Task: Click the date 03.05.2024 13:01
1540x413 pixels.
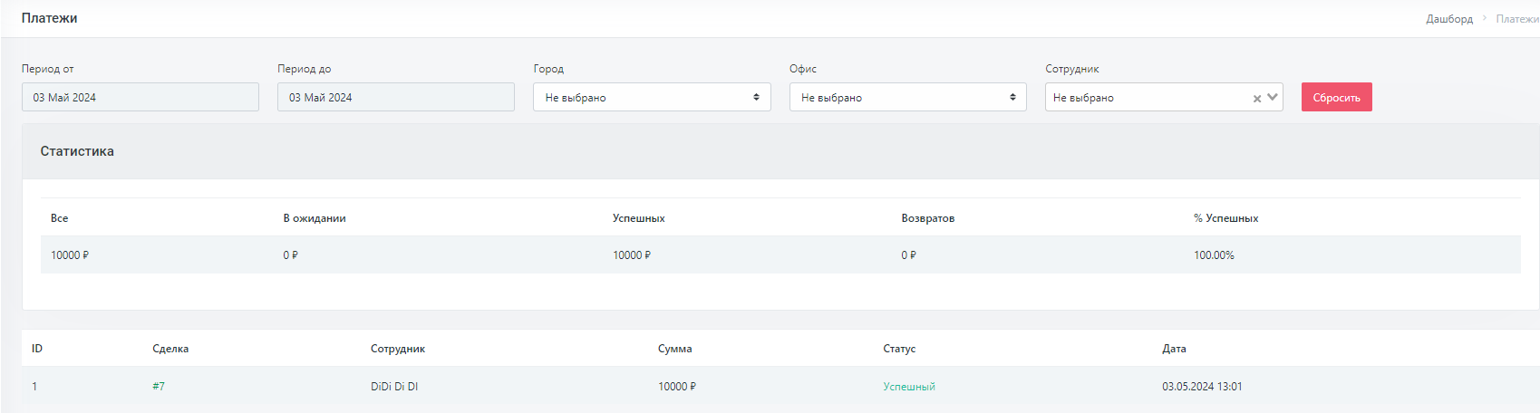Action: 1203,387
